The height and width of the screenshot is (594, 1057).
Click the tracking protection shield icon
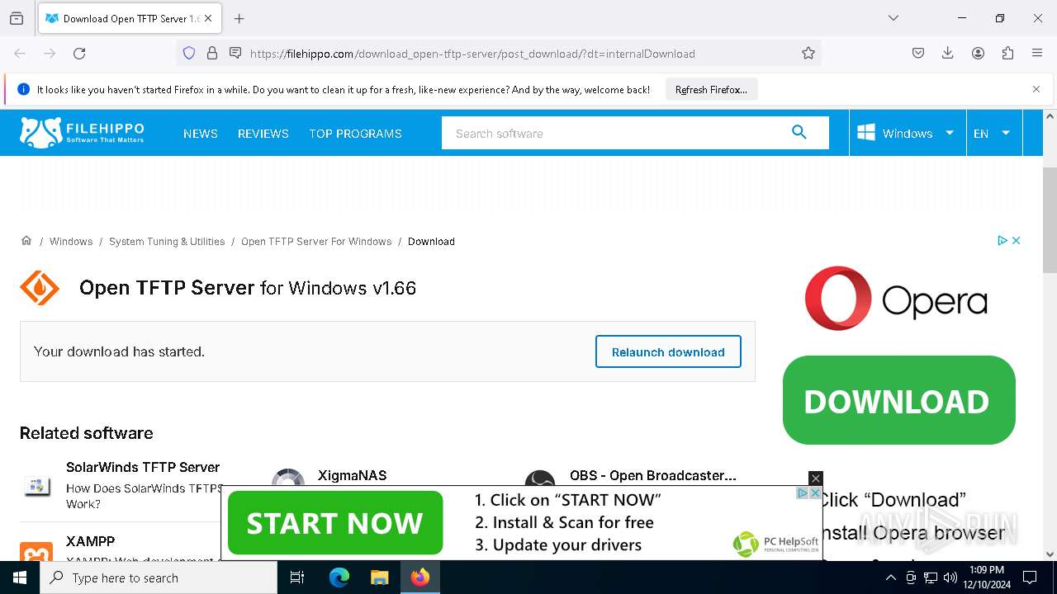point(189,54)
